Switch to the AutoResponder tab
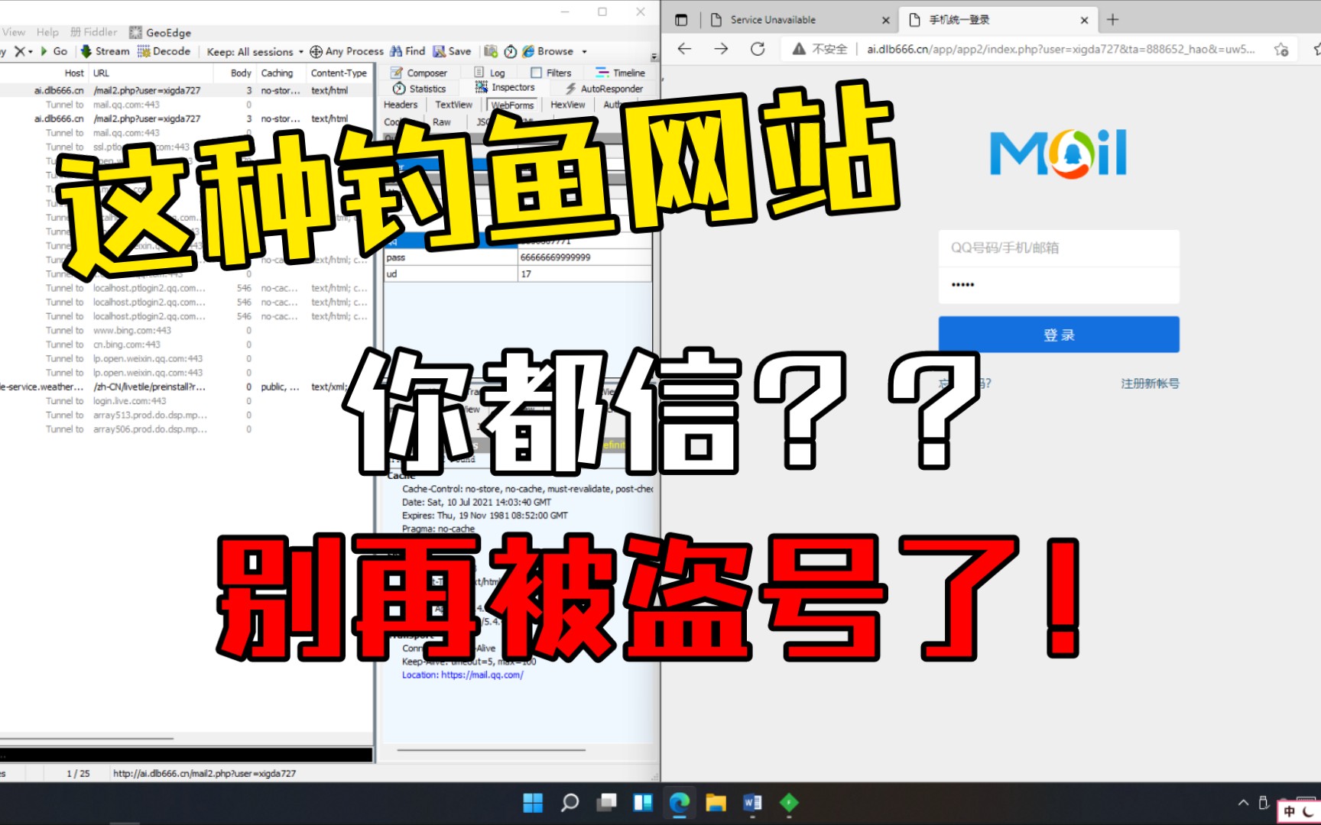 [x=604, y=89]
